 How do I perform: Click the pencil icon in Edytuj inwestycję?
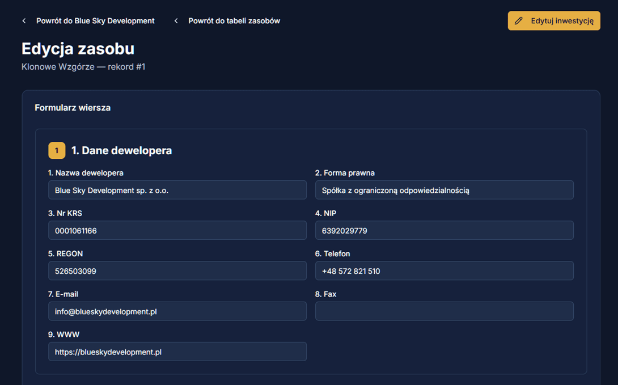[x=518, y=21]
